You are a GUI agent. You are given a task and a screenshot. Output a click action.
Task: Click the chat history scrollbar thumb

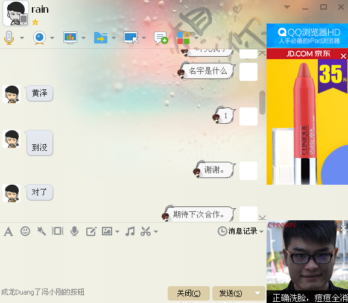262,103
